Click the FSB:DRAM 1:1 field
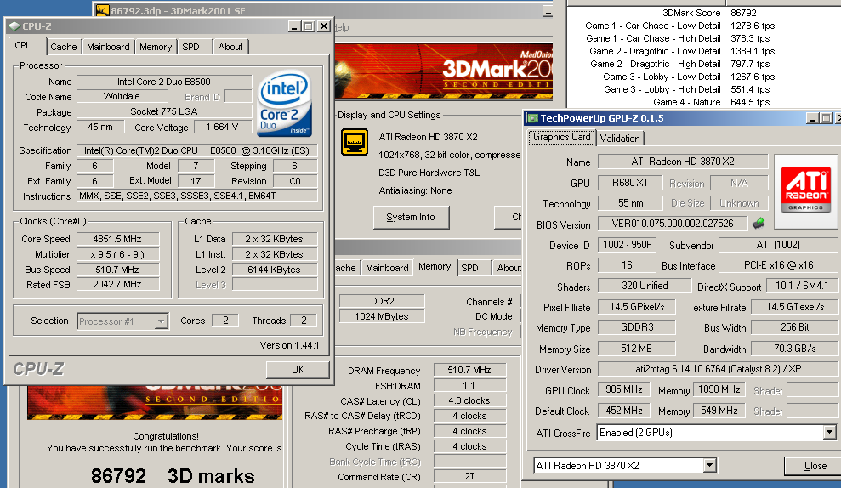The height and width of the screenshot is (488, 841). 469,386
